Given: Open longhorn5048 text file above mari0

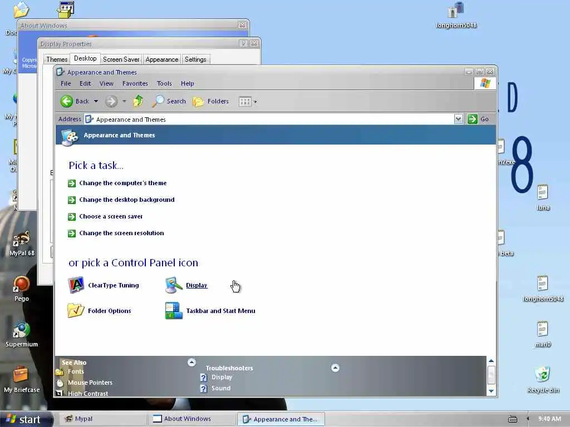Looking at the screenshot, I should tap(543, 289).
